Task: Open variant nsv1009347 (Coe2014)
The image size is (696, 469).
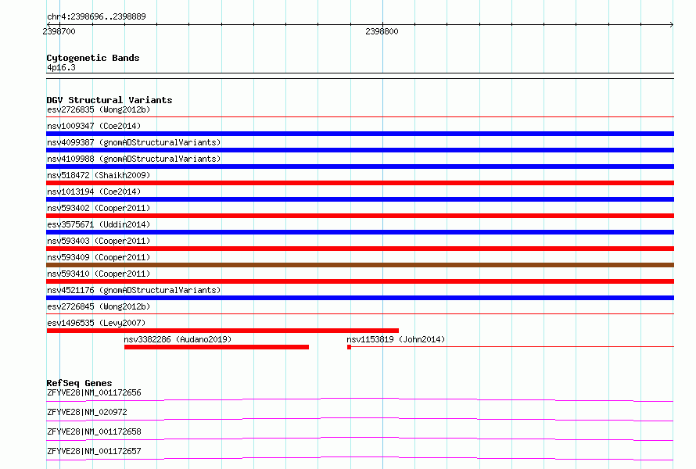Action: tap(94, 126)
